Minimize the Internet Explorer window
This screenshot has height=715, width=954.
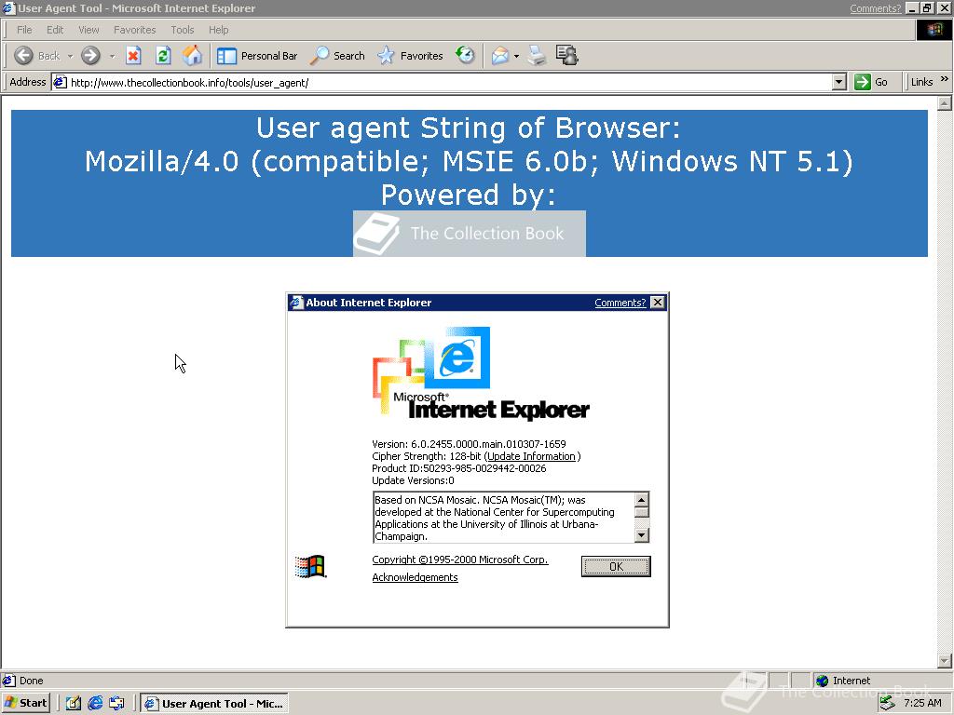912,8
